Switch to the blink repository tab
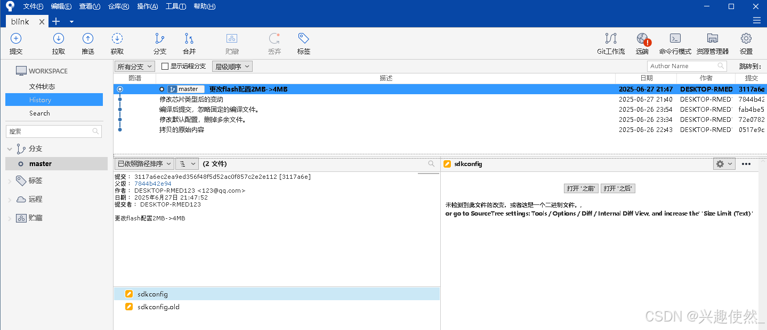 click(x=27, y=21)
